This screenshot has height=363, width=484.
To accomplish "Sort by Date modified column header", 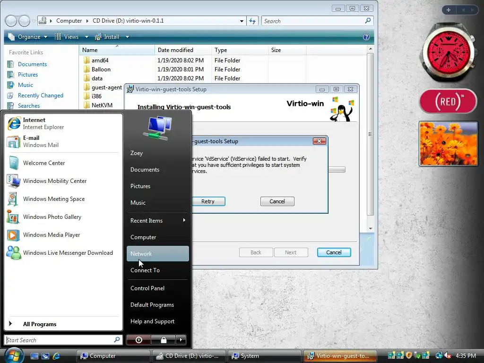I will 183,50.
